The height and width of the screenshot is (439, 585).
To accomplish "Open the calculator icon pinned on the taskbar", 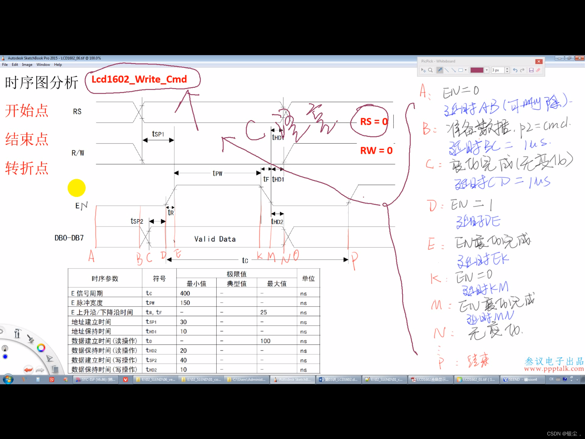I will tap(38, 380).
